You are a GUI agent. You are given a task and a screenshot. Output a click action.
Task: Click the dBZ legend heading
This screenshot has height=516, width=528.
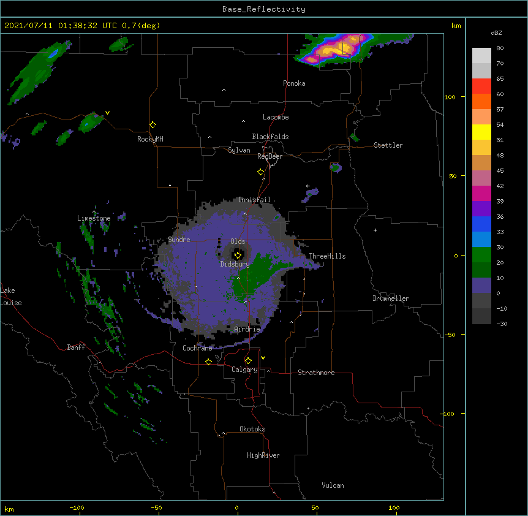[x=496, y=32]
